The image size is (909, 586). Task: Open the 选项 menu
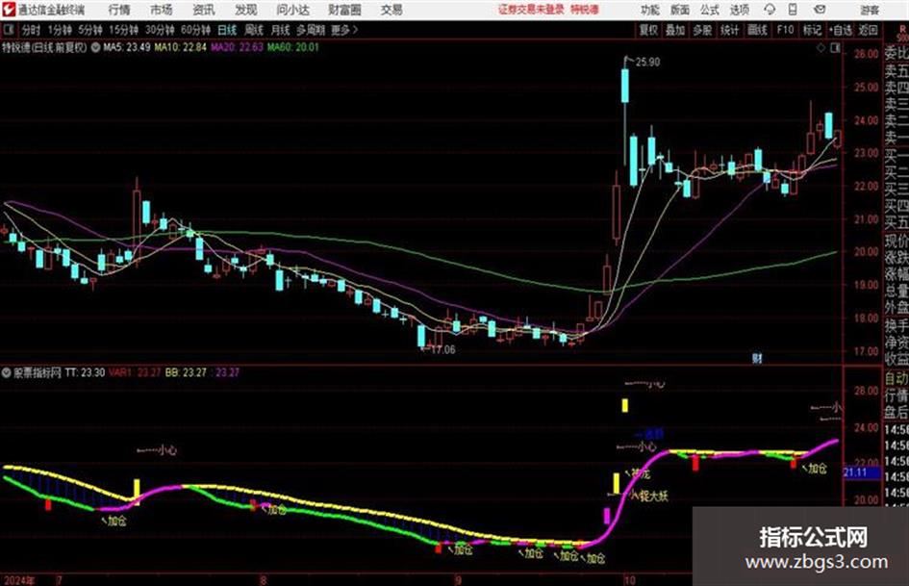740,10
